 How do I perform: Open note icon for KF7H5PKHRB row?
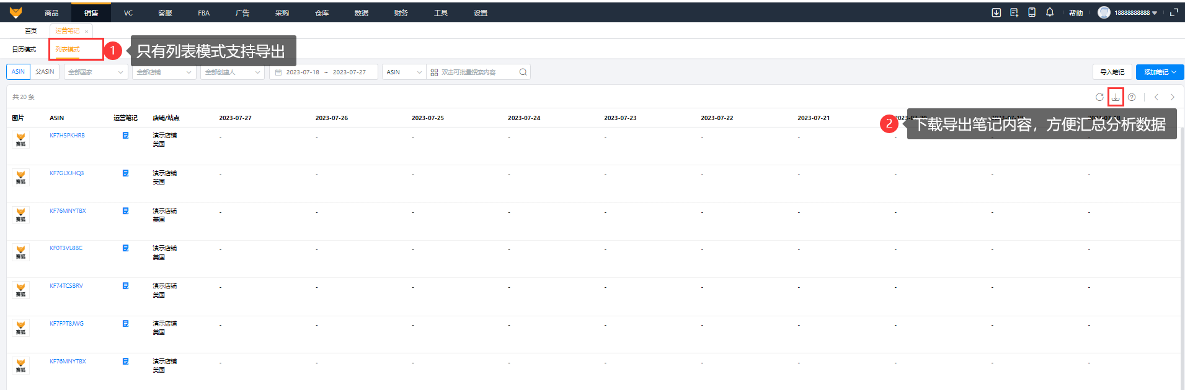[x=125, y=136]
